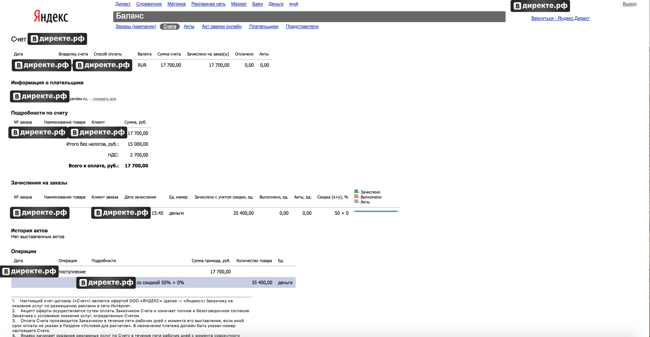Open the Справочник top link
The image size is (650, 337).
149,4
